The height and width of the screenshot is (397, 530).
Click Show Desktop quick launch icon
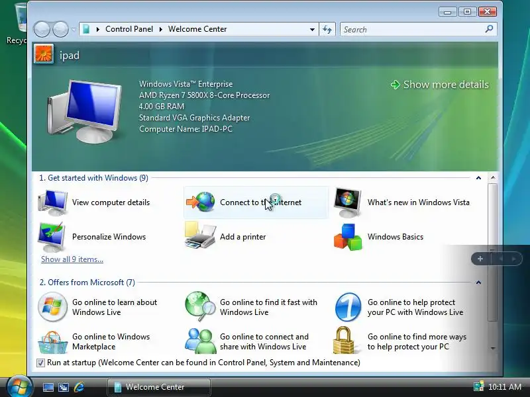[x=48, y=387]
